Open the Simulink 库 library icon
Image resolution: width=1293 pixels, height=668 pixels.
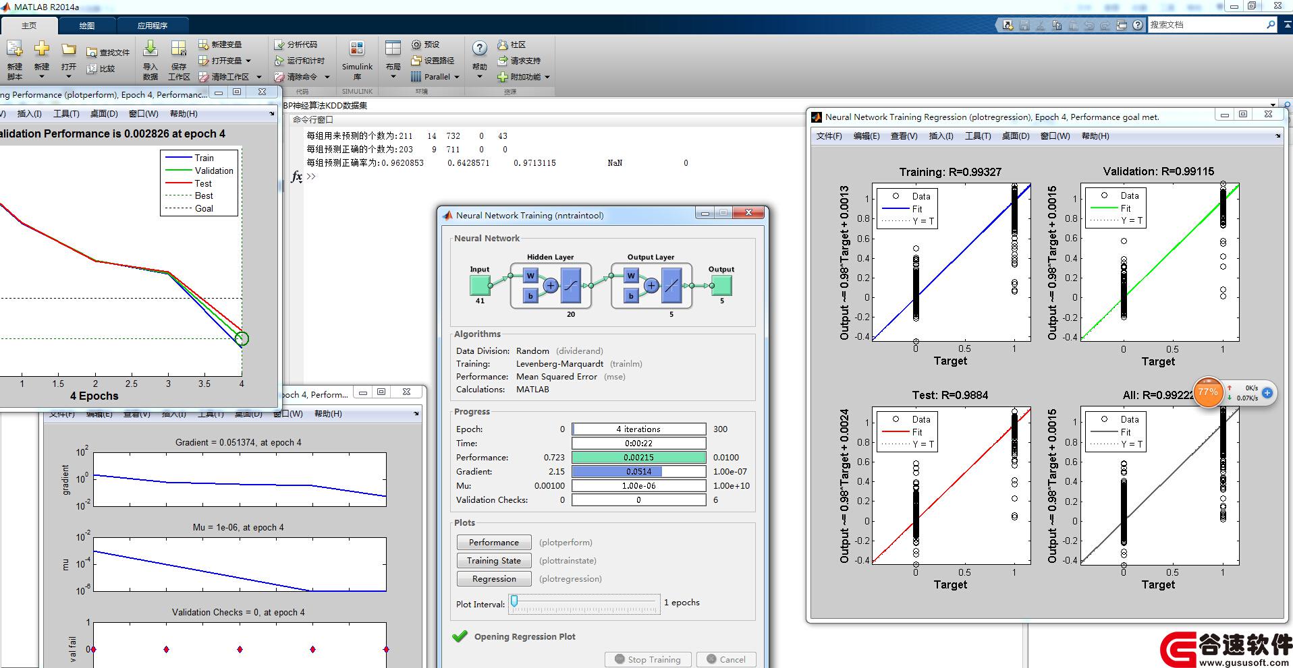click(x=357, y=49)
